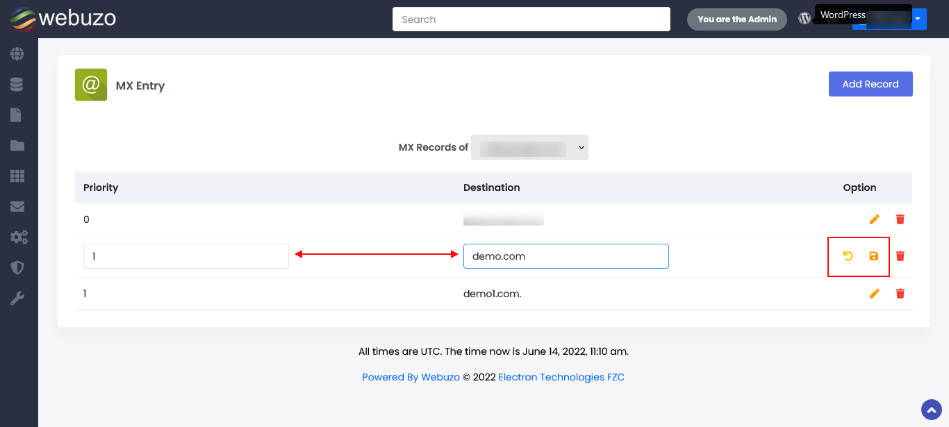Focus the top Search box
The height and width of the screenshot is (427, 949).
point(531,19)
